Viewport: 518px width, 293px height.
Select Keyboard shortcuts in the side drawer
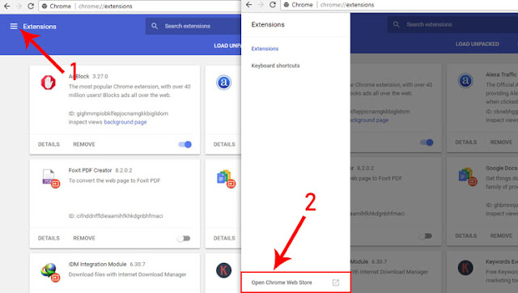(275, 66)
